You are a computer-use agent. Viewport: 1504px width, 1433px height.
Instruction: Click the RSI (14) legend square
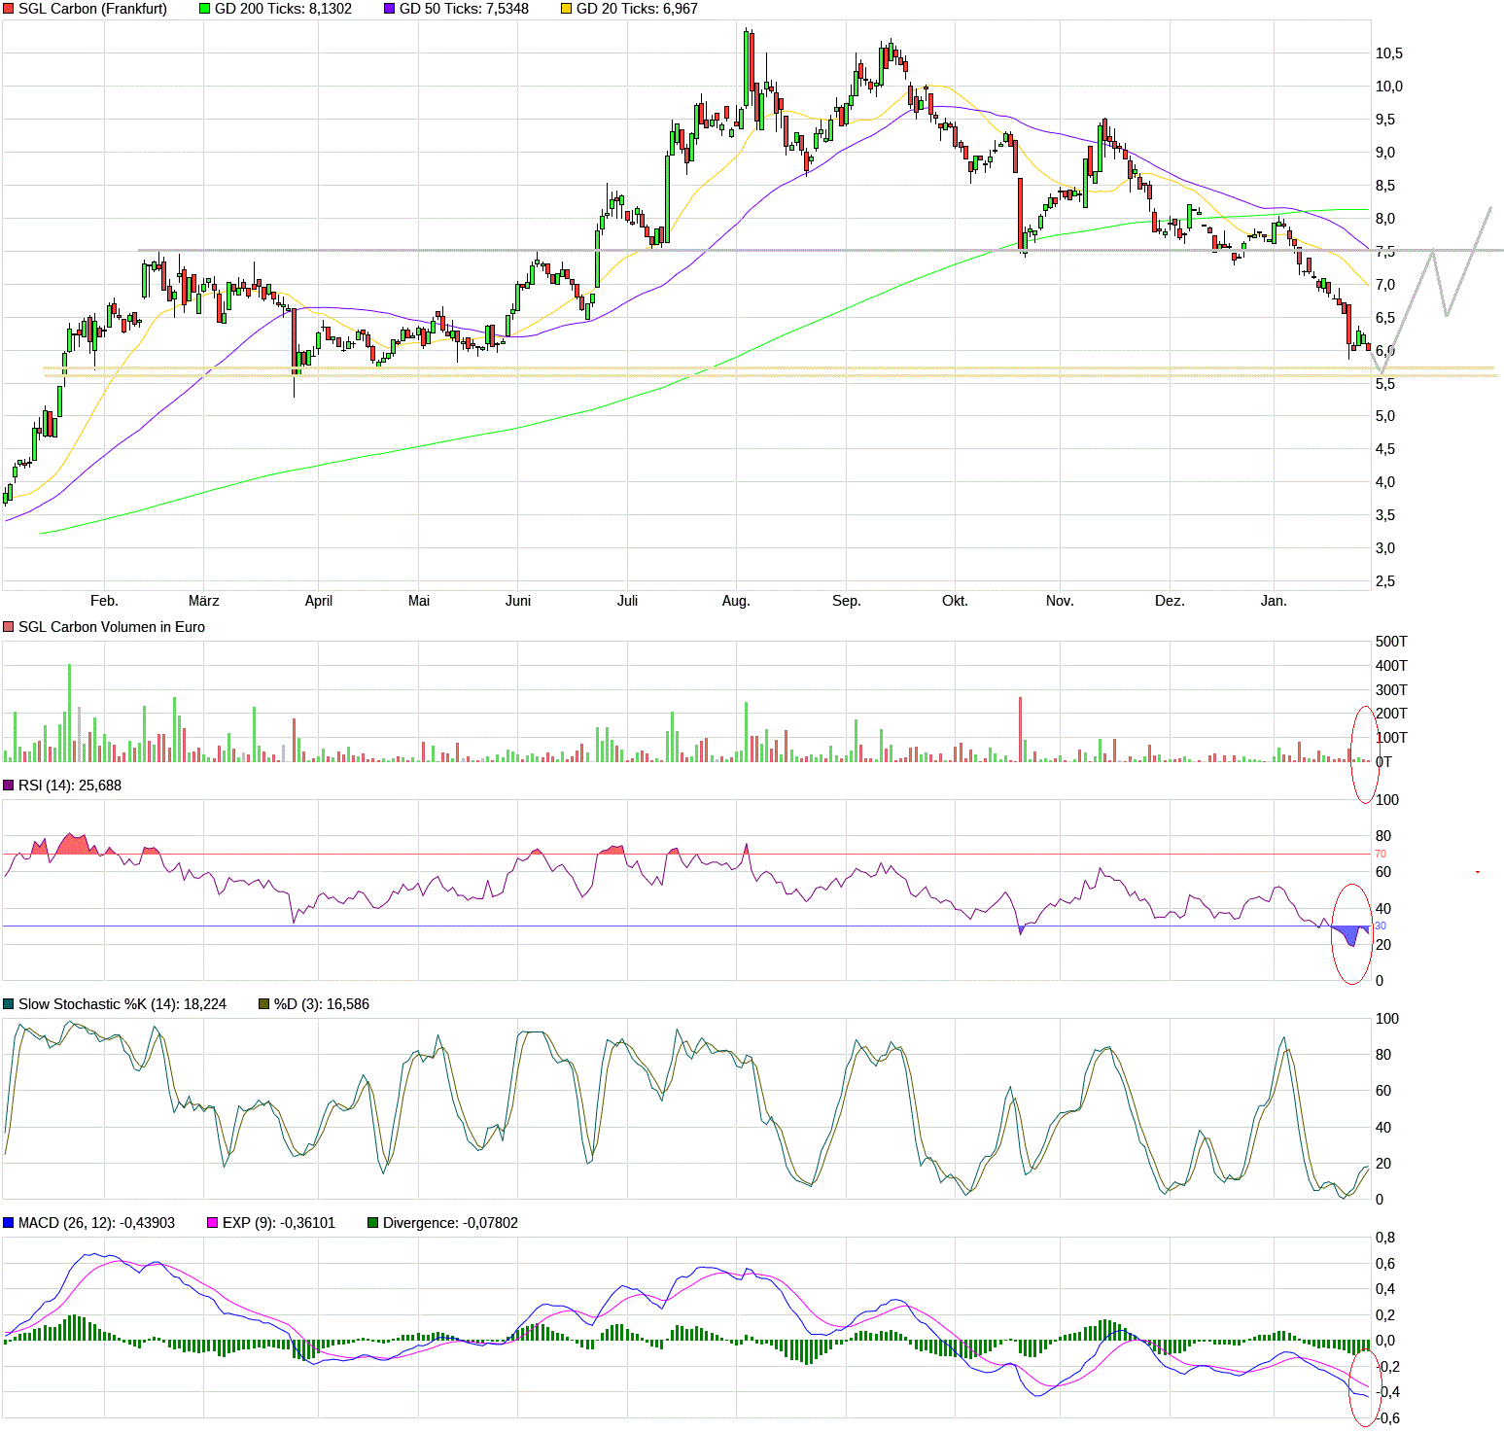pos(9,786)
